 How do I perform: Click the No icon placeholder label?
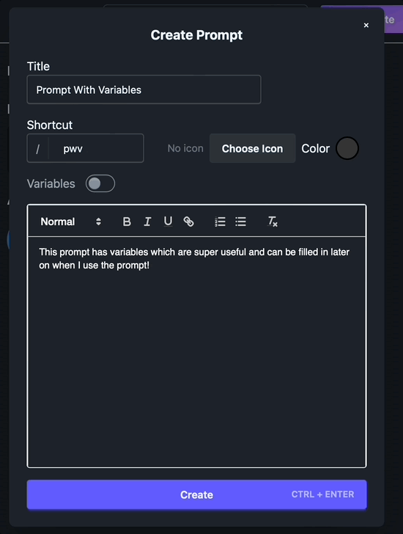(185, 148)
